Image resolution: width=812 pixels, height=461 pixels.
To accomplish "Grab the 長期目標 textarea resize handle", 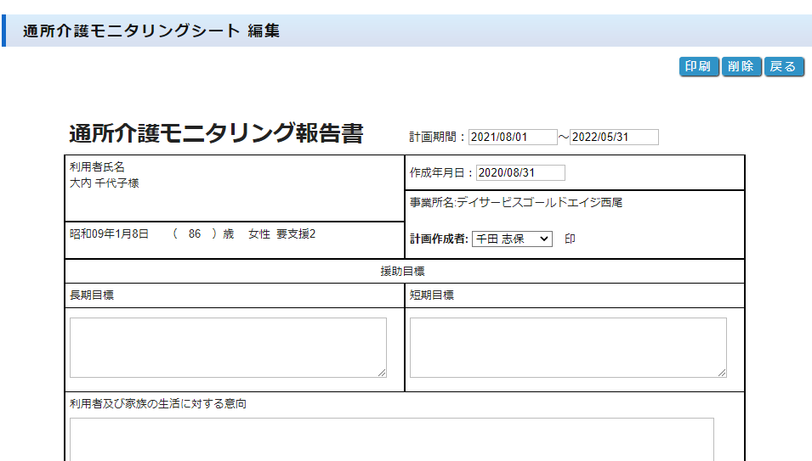I will click(382, 373).
